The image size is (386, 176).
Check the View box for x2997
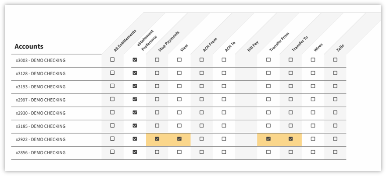(x=179, y=99)
